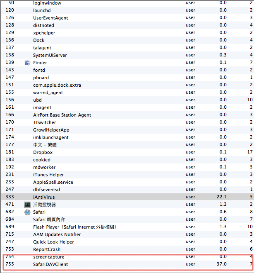Viewport: 254px width, 273px height.
Task: Select the Safari 網頁內容 process
Action: (x=49, y=219)
